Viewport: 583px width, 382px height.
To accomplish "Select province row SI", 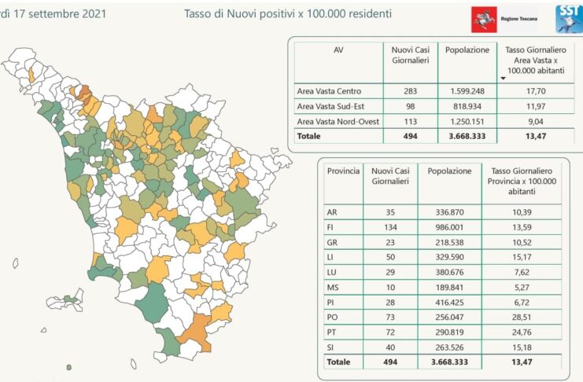I will 442,347.
